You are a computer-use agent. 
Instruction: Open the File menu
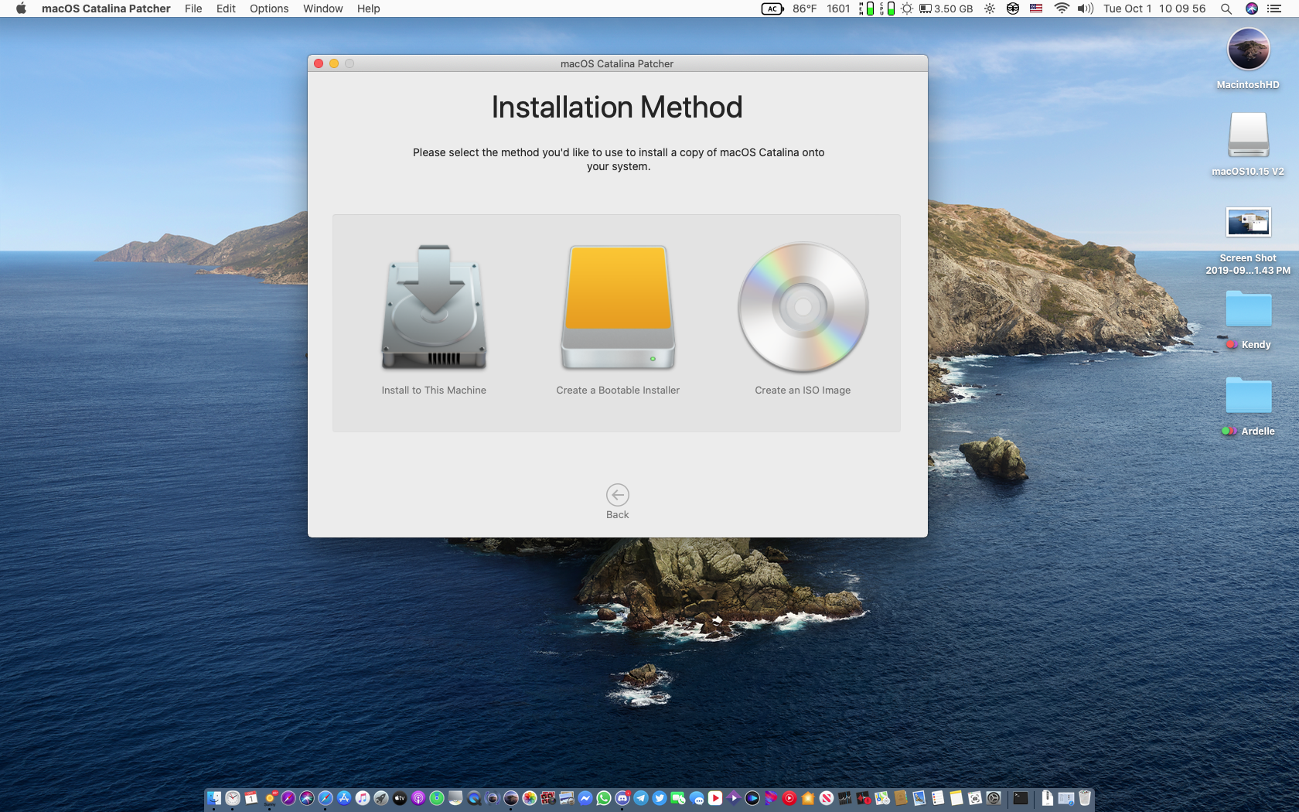[x=193, y=9]
